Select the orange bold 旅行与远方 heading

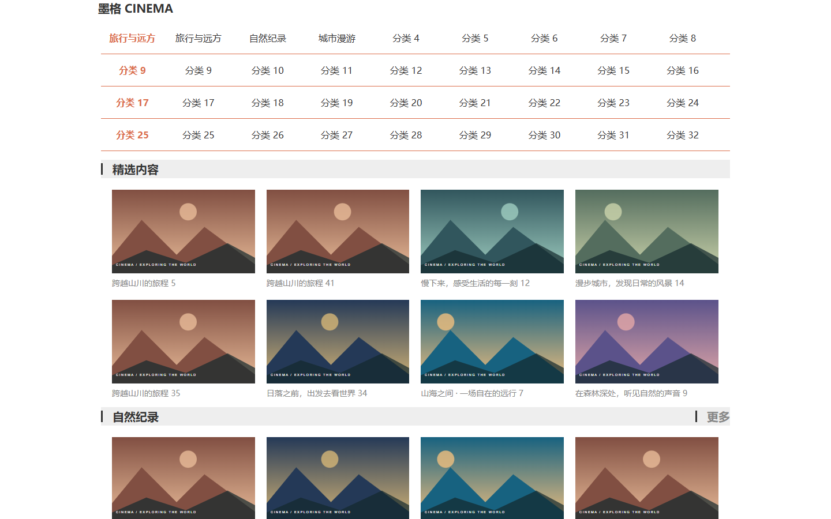132,38
